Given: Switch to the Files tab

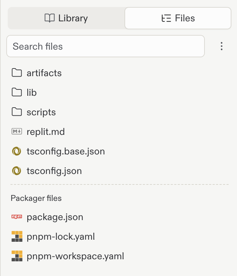Looking at the screenshot, I should 178,18.
